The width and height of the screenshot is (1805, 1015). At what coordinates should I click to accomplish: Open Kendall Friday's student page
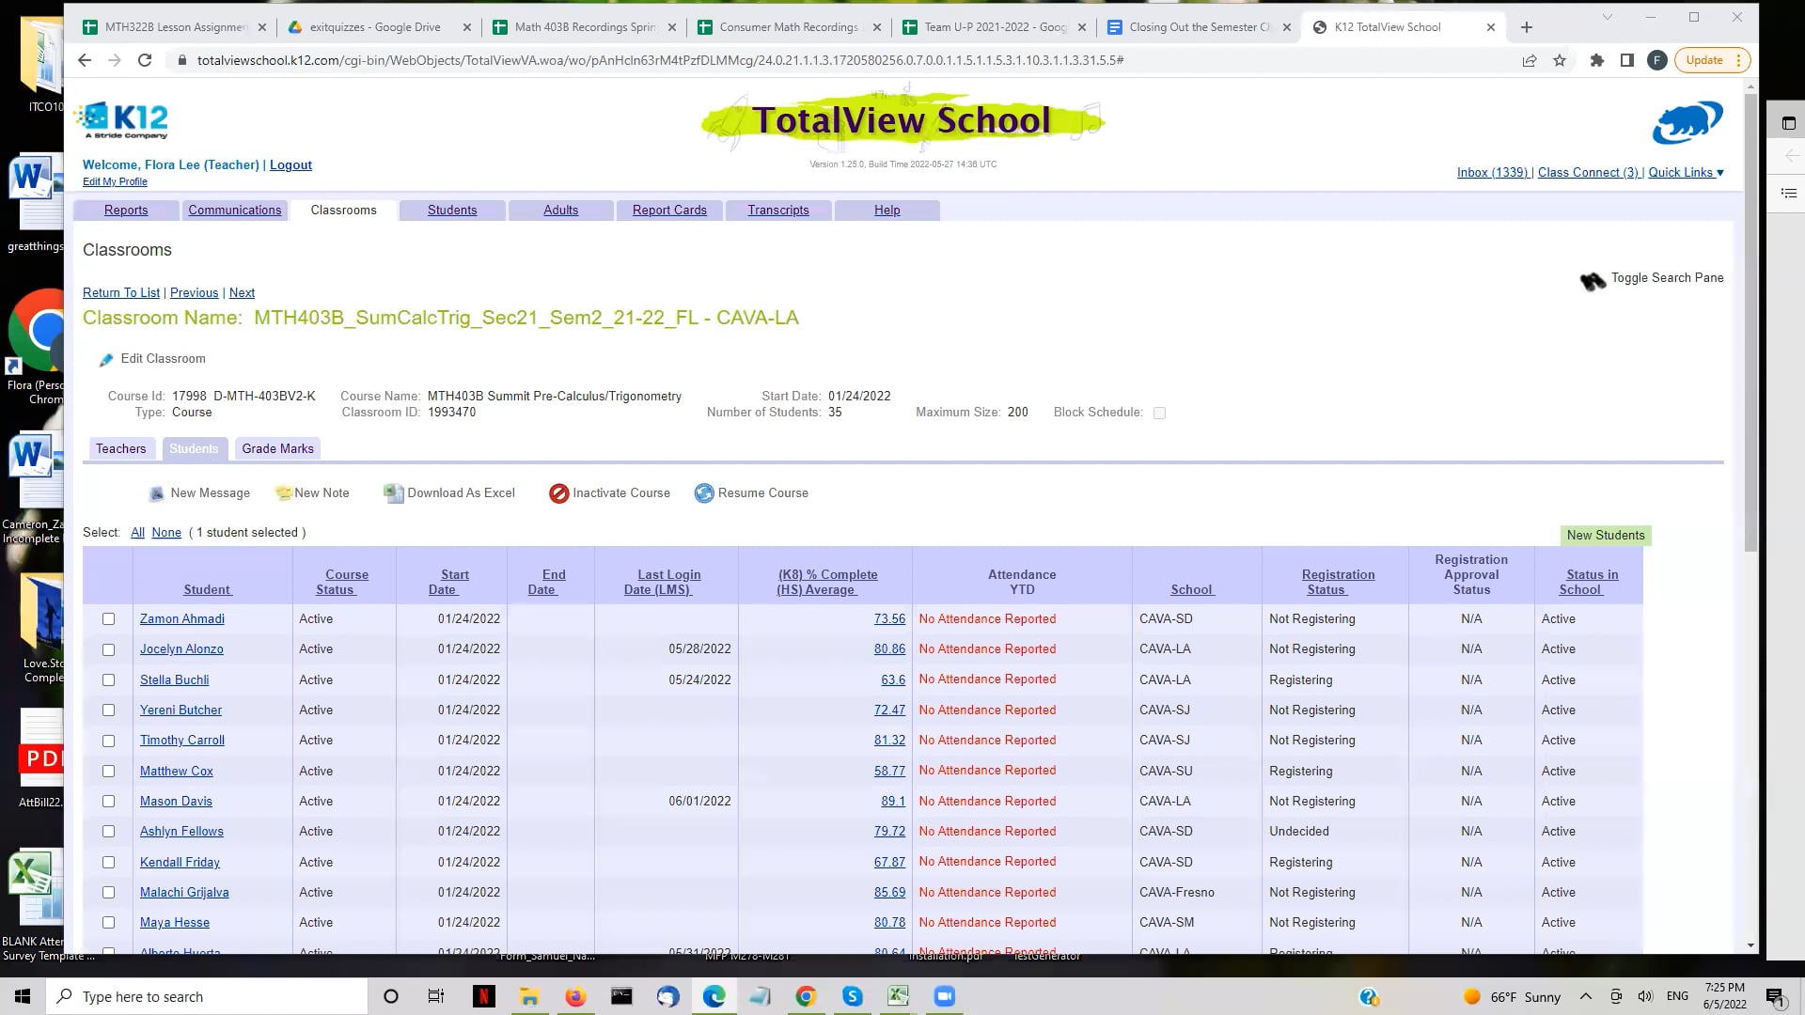(x=179, y=862)
